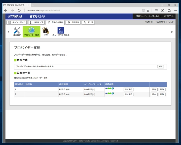
Task: Open the browser more options ellipsis
Action: pyautogui.click(x=175, y=10)
